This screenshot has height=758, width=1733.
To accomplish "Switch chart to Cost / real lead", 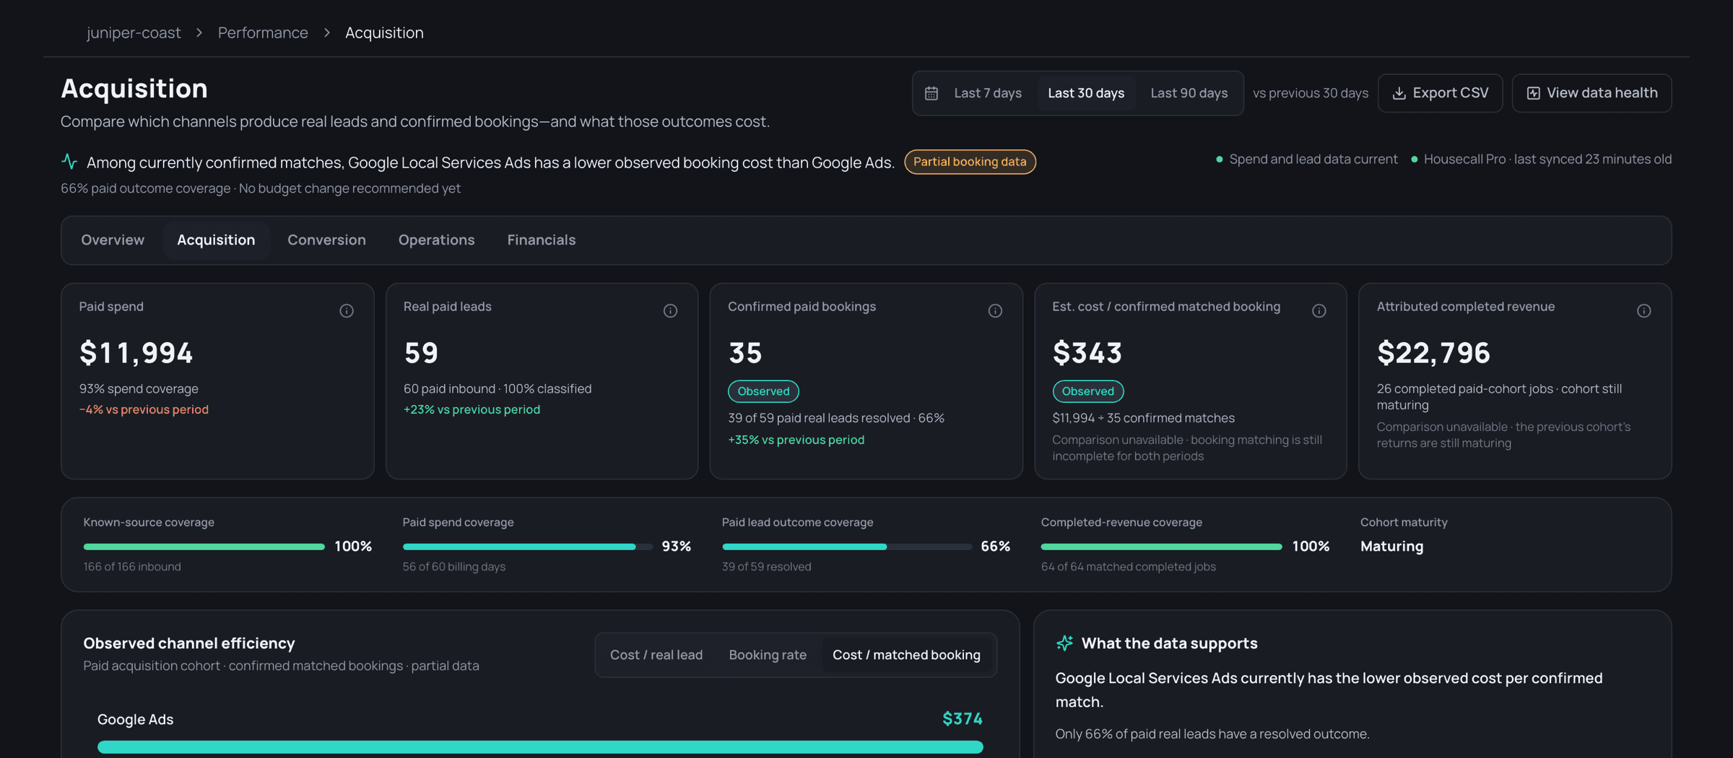I will 656,655.
